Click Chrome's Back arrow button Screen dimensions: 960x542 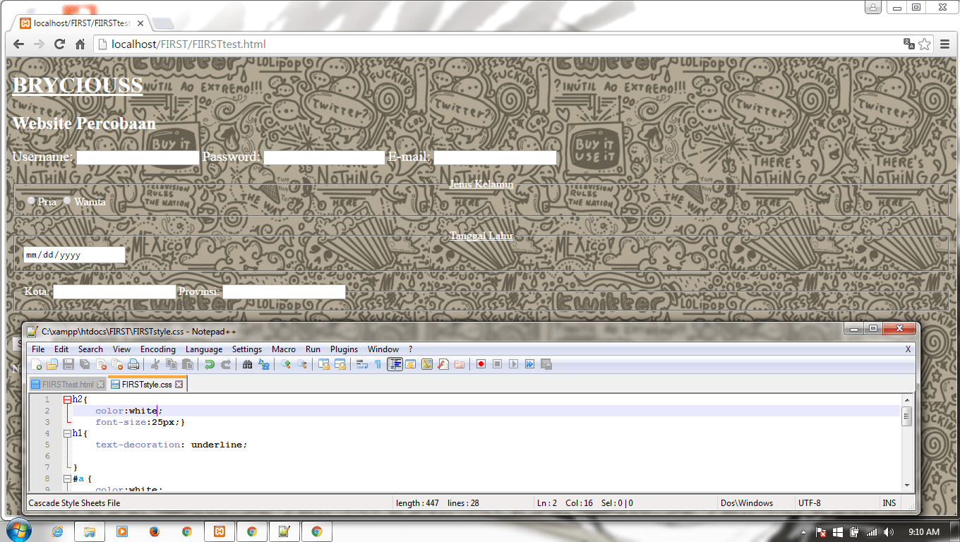point(19,44)
